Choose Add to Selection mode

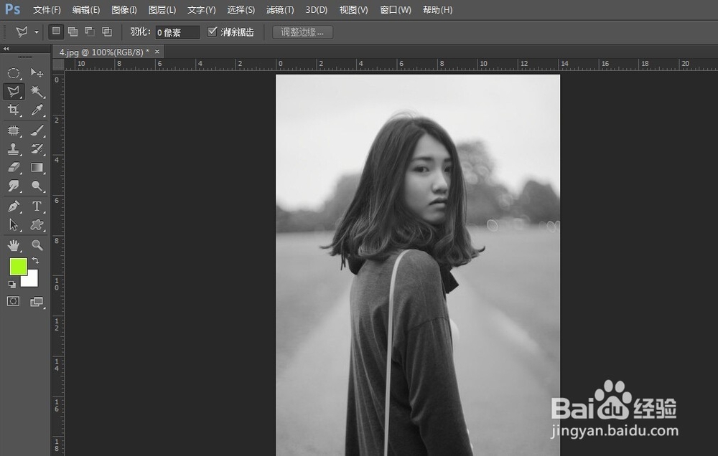[x=73, y=32]
